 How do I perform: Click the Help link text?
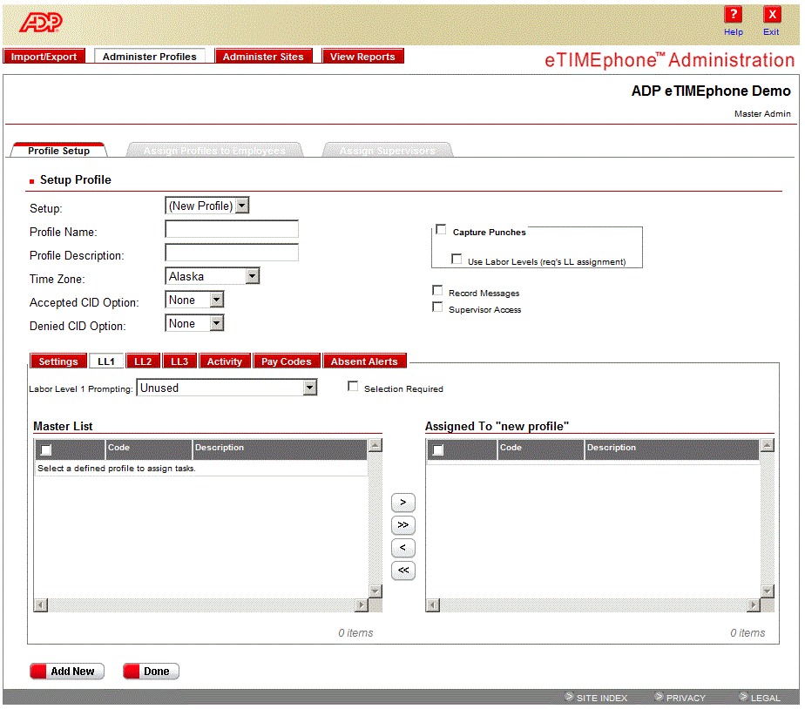(x=734, y=32)
